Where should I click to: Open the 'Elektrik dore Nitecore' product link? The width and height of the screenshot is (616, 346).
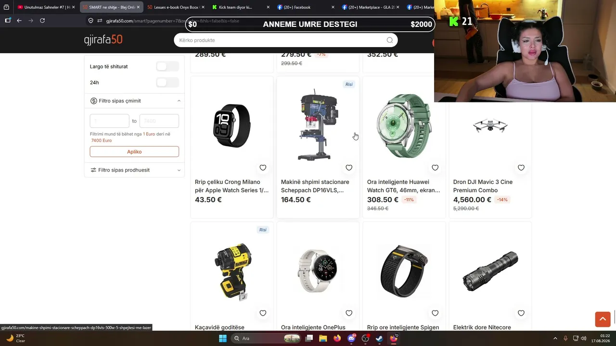(x=482, y=327)
